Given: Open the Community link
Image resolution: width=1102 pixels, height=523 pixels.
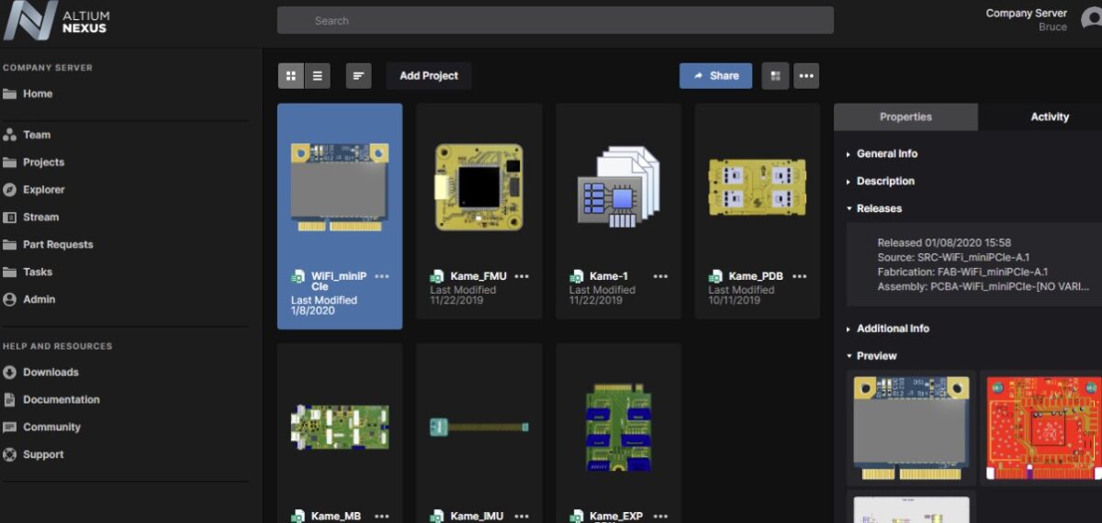Looking at the screenshot, I should point(51,428).
